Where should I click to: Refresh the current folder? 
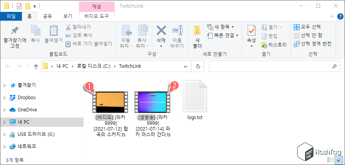point(198,66)
